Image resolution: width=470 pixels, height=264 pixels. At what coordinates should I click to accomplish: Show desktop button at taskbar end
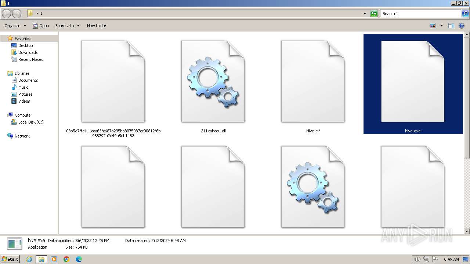(466, 259)
